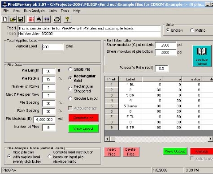Click the table's right scroll arrow
213x174 pixels.
coord(210,139)
